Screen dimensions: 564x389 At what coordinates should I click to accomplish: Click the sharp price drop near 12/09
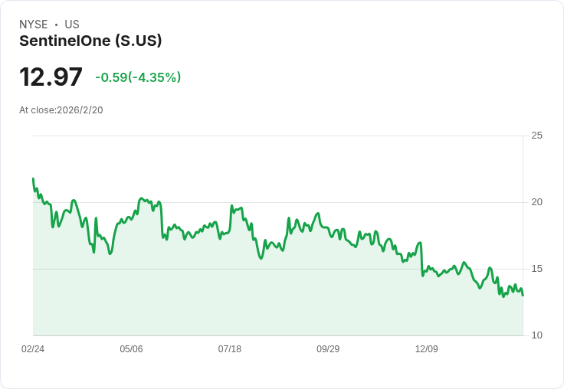click(422, 260)
